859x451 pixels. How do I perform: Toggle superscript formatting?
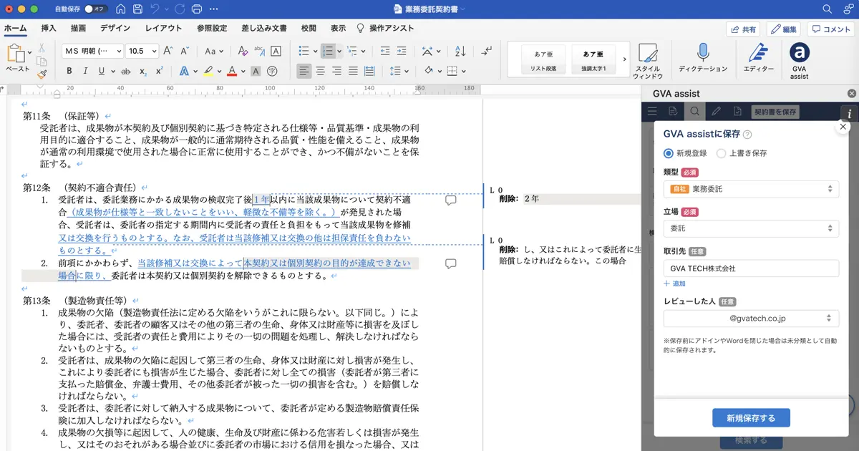point(159,71)
